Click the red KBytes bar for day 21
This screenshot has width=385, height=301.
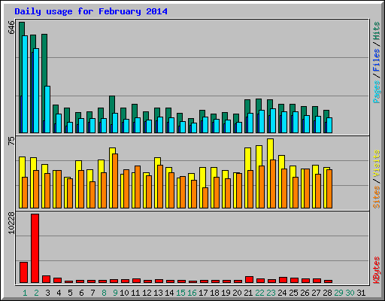point(249,280)
